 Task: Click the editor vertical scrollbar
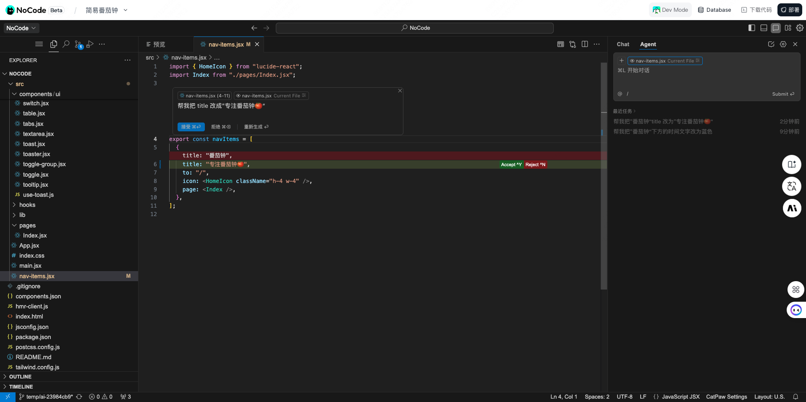(x=604, y=176)
